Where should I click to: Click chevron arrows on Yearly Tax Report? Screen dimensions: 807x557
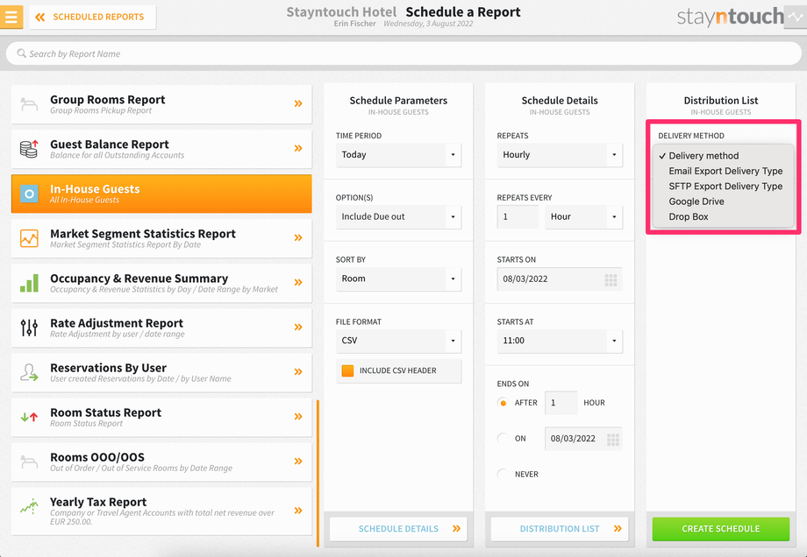[298, 511]
